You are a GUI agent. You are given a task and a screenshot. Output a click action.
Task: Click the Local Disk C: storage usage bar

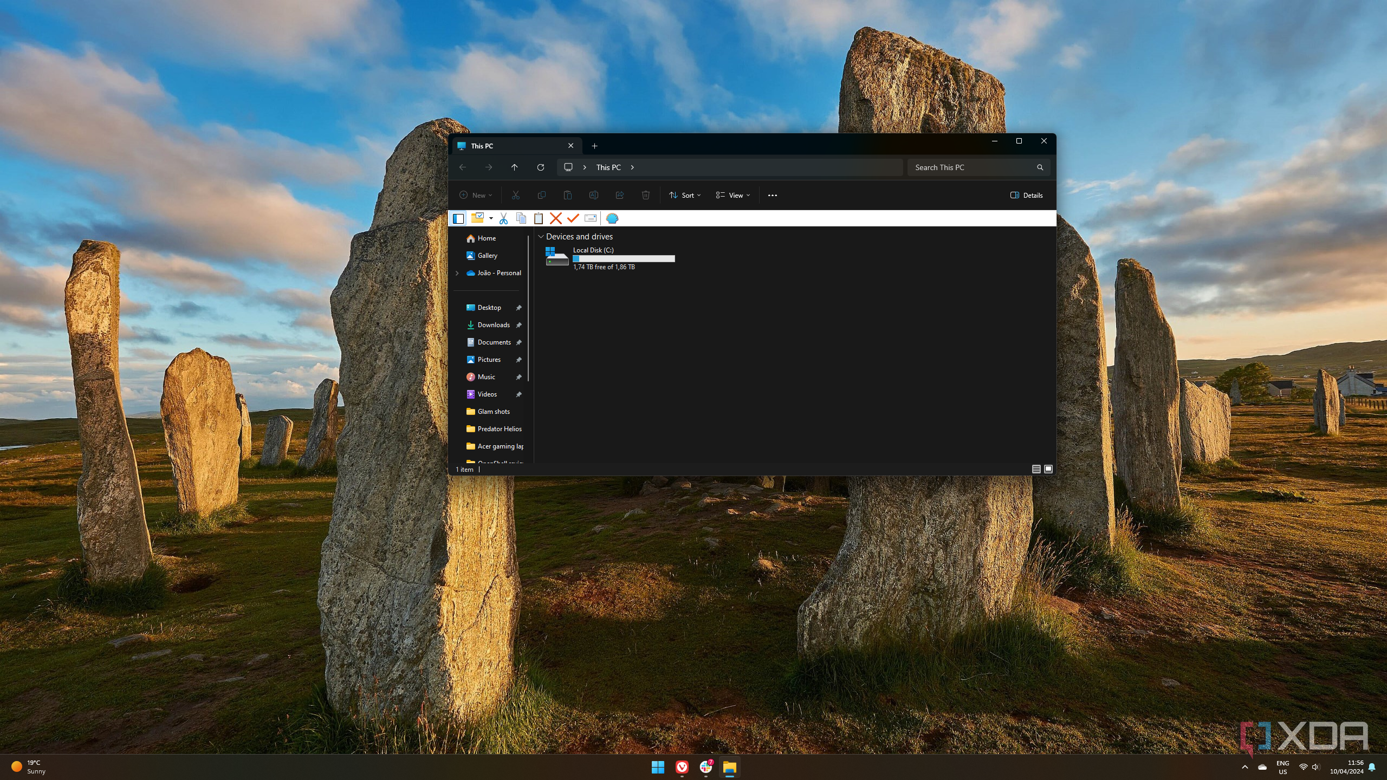(x=624, y=258)
